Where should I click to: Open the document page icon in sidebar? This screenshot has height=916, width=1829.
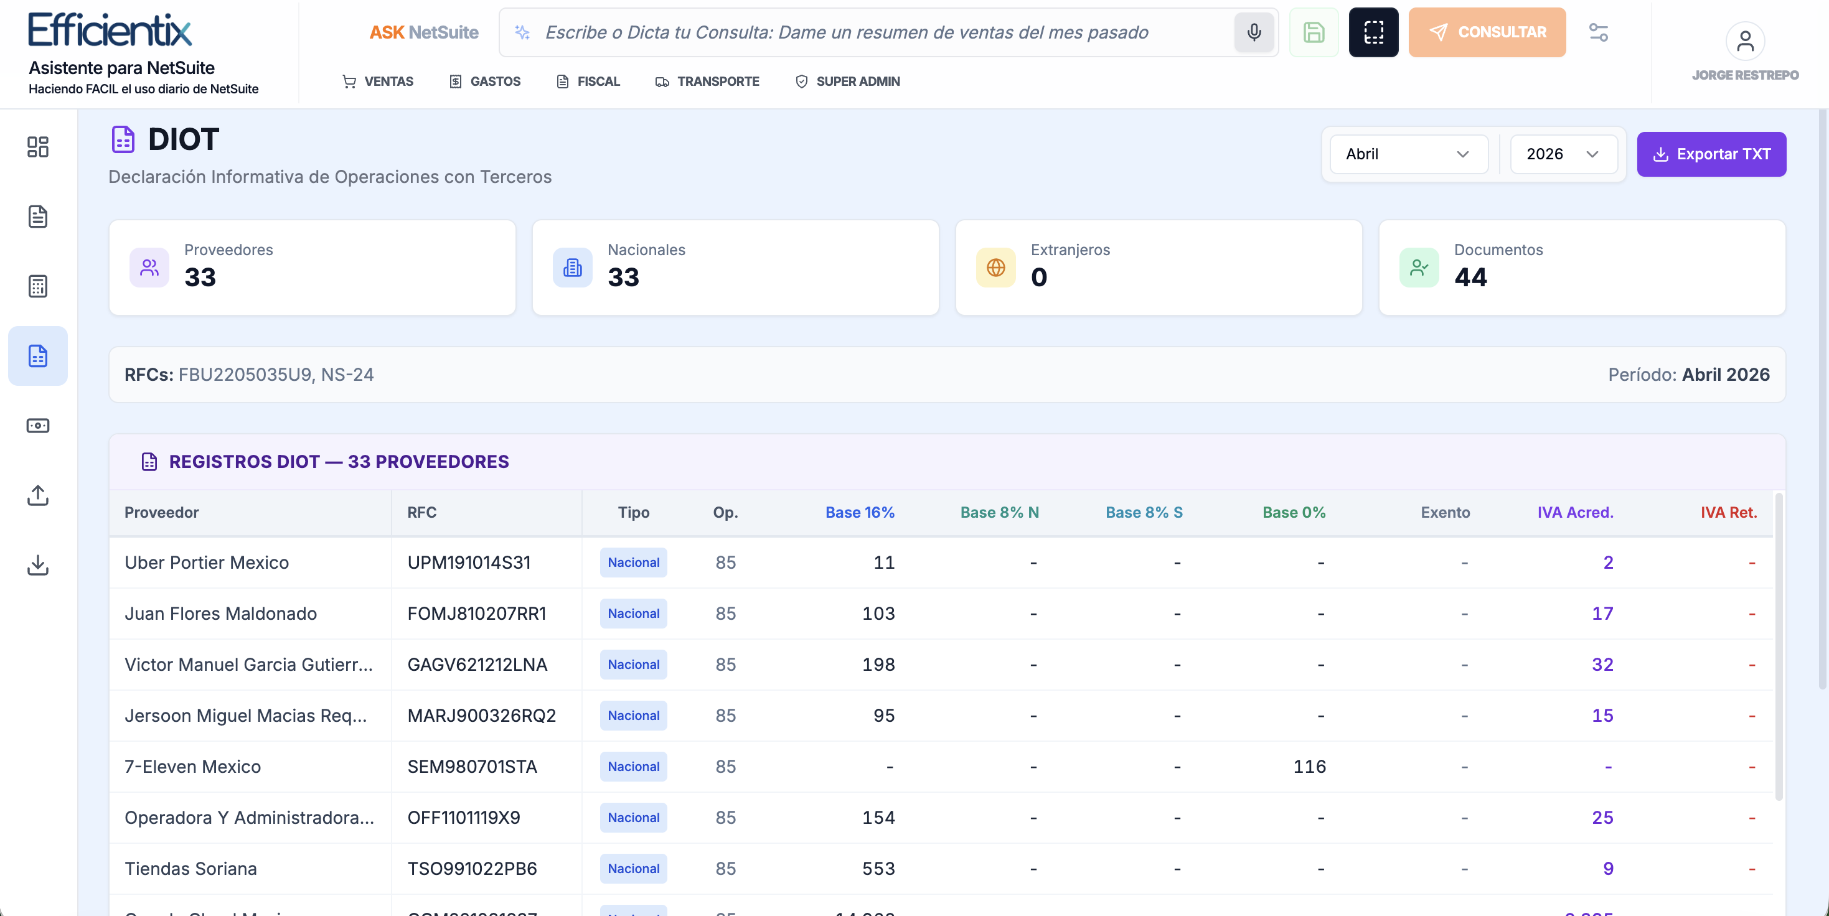(37, 217)
